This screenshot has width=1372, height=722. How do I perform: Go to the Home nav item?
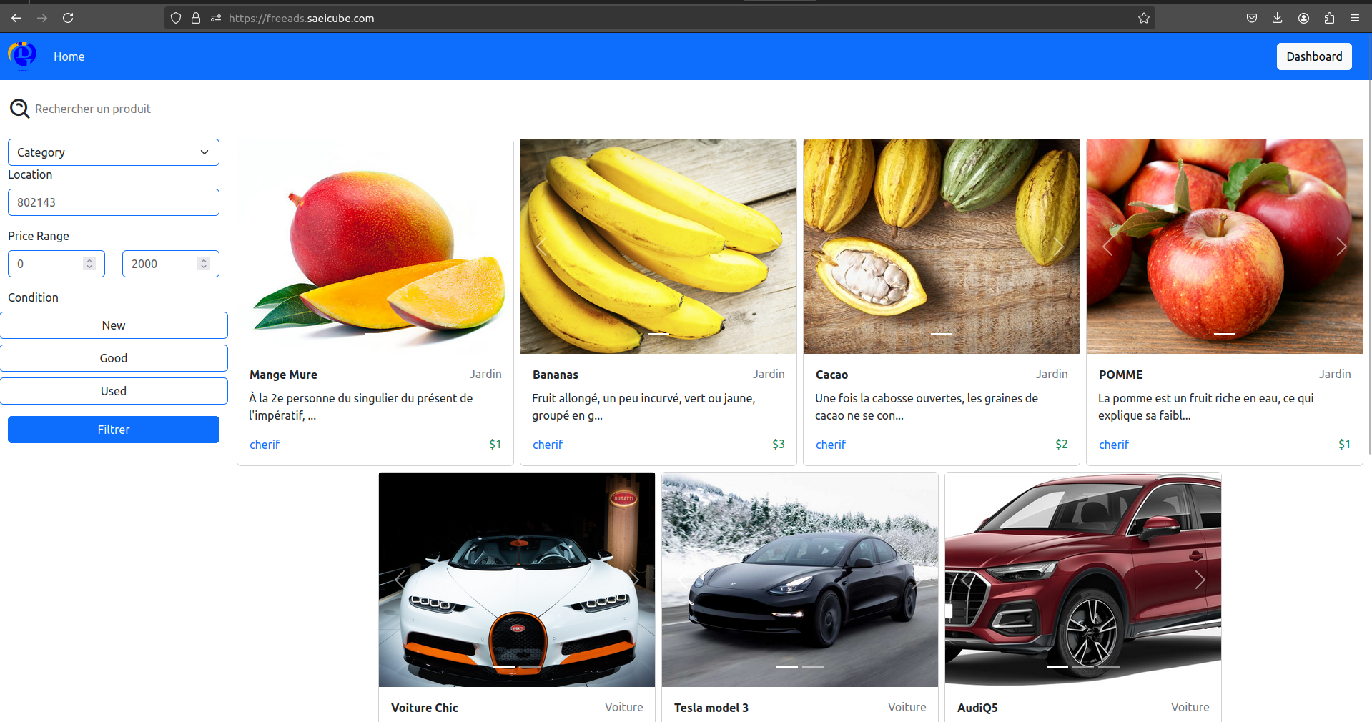pos(69,56)
